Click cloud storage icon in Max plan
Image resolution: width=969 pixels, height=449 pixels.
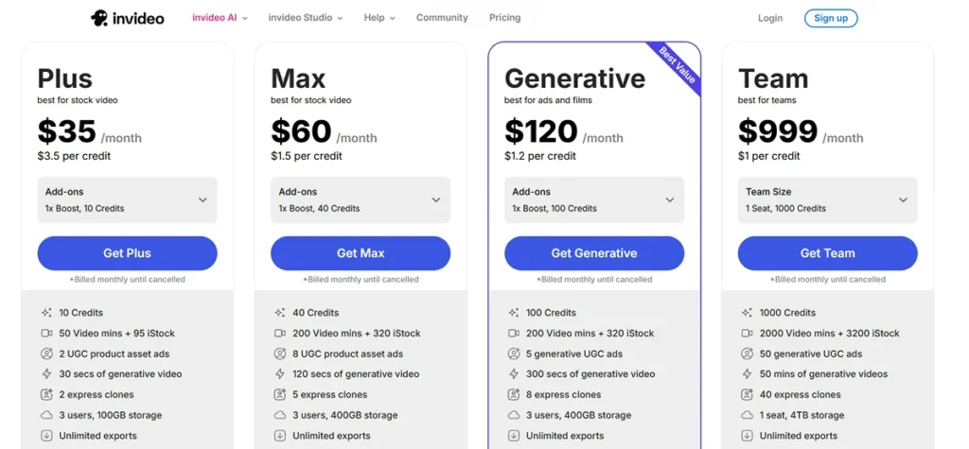point(280,416)
